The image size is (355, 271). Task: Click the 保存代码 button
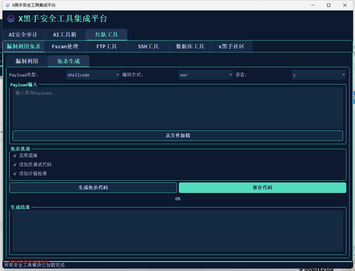262,188
